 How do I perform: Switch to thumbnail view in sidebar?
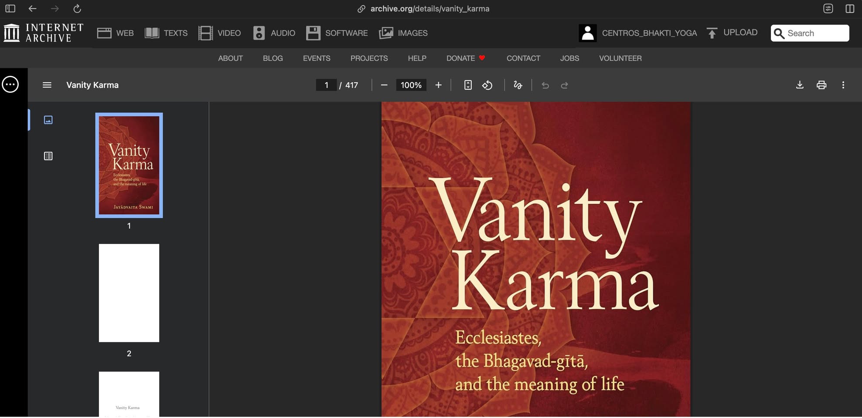[x=48, y=120]
